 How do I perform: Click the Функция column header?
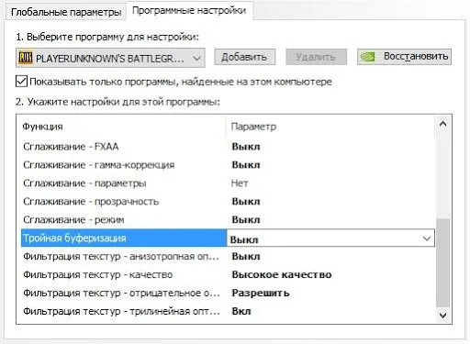pyautogui.click(x=42, y=127)
